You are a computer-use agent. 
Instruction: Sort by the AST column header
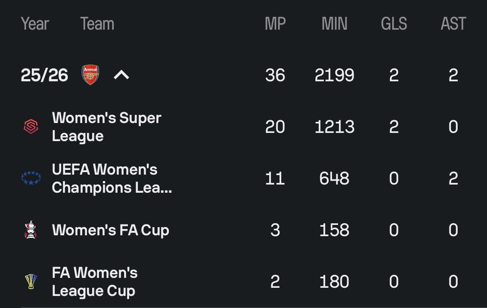click(x=453, y=24)
